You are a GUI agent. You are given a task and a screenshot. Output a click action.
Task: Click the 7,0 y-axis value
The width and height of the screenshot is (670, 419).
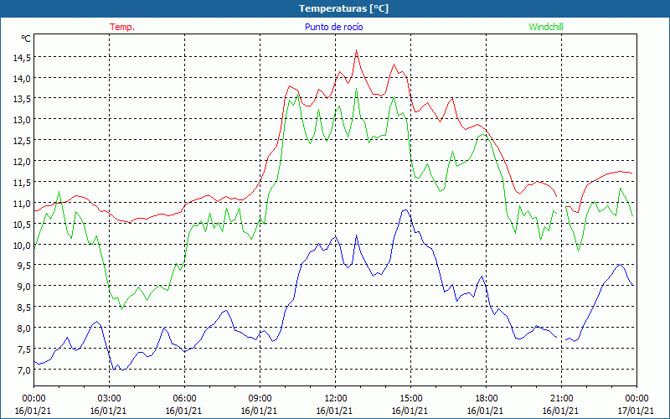pos(23,370)
